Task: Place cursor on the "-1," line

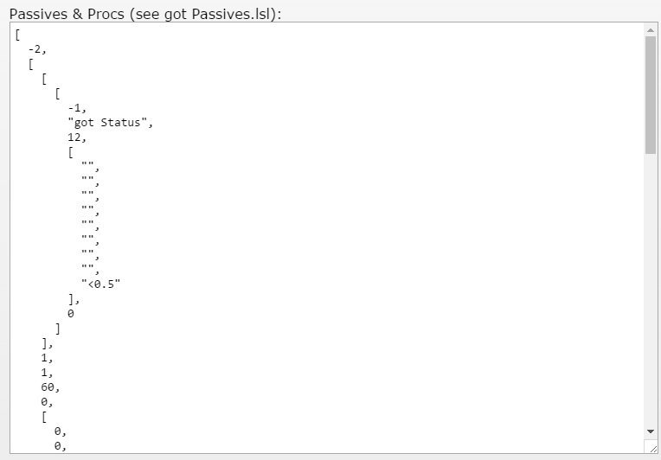Action: (78, 107)
